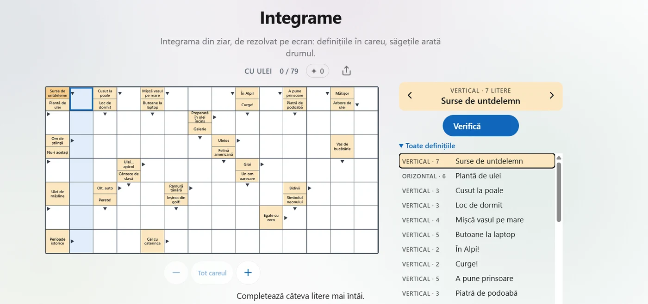Screen dimensions: 648x304
Task: Click the 'Preparată în ulei încins' clue cell
Action: [200, 117]
